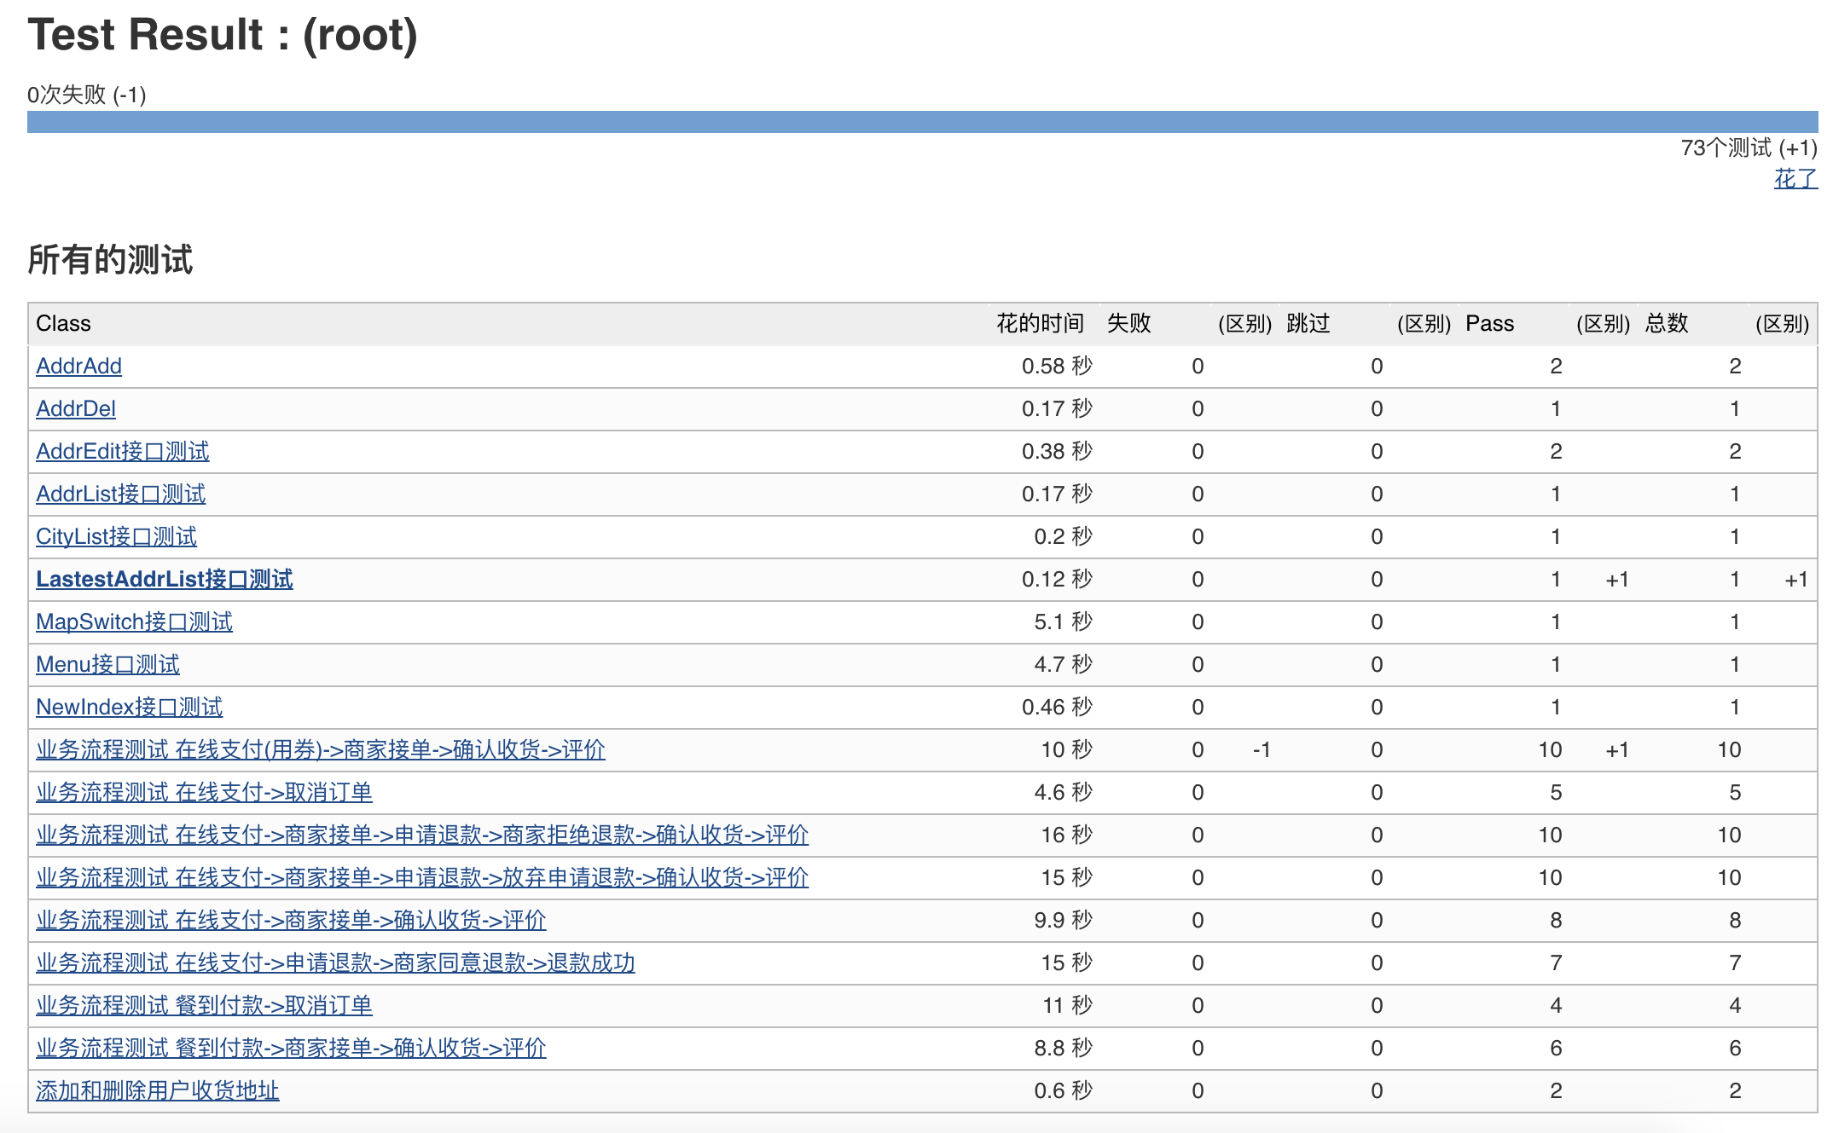Open the AddrAdd test class link
The width and height of the screenshot is (1833, 1133).
pos(78,366)
